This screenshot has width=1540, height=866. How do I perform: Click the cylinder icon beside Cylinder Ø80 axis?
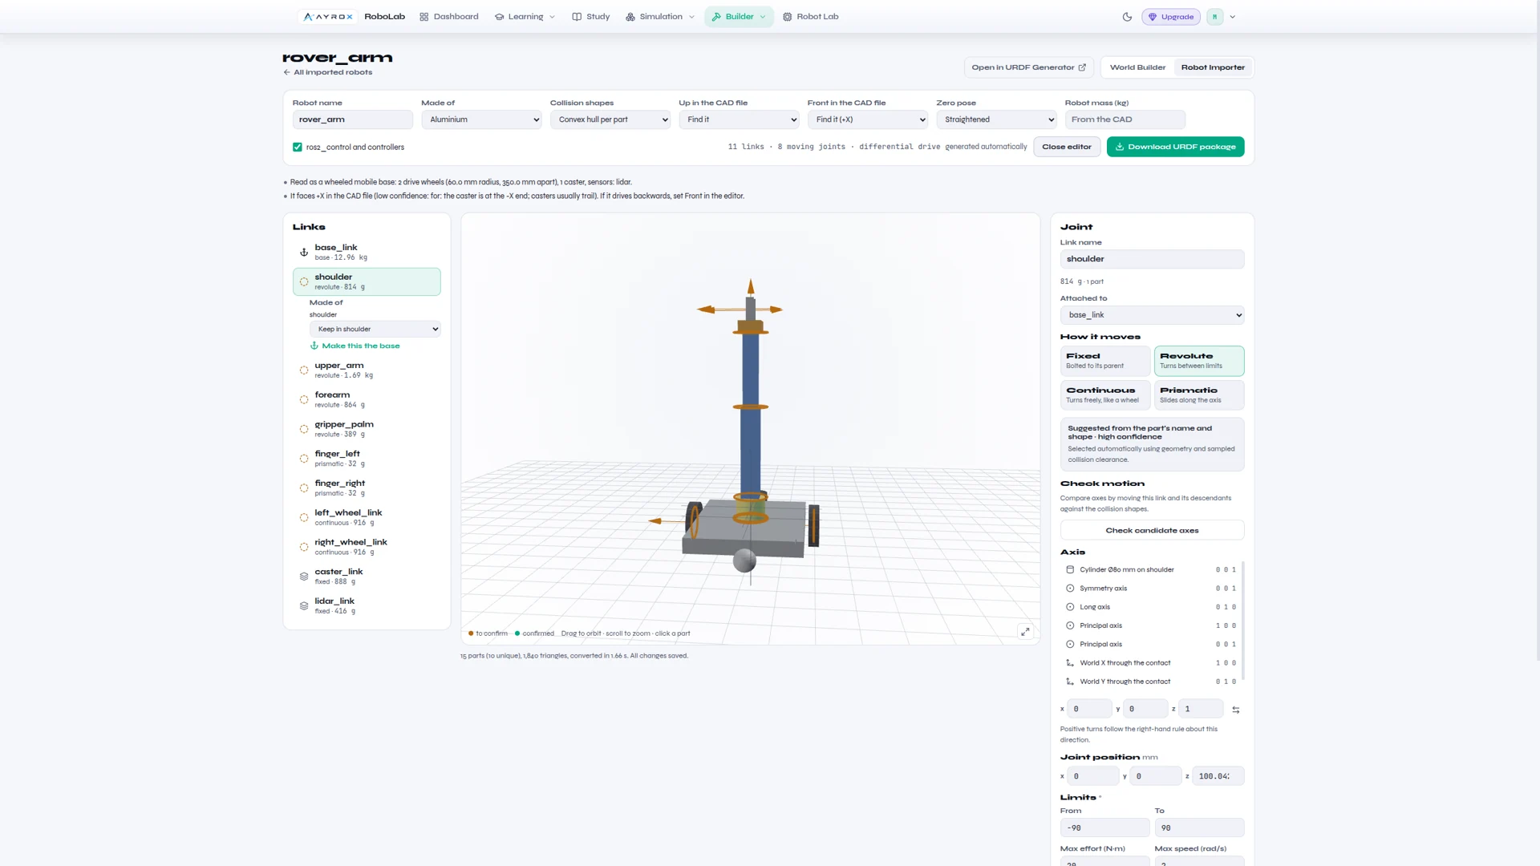1070,570
